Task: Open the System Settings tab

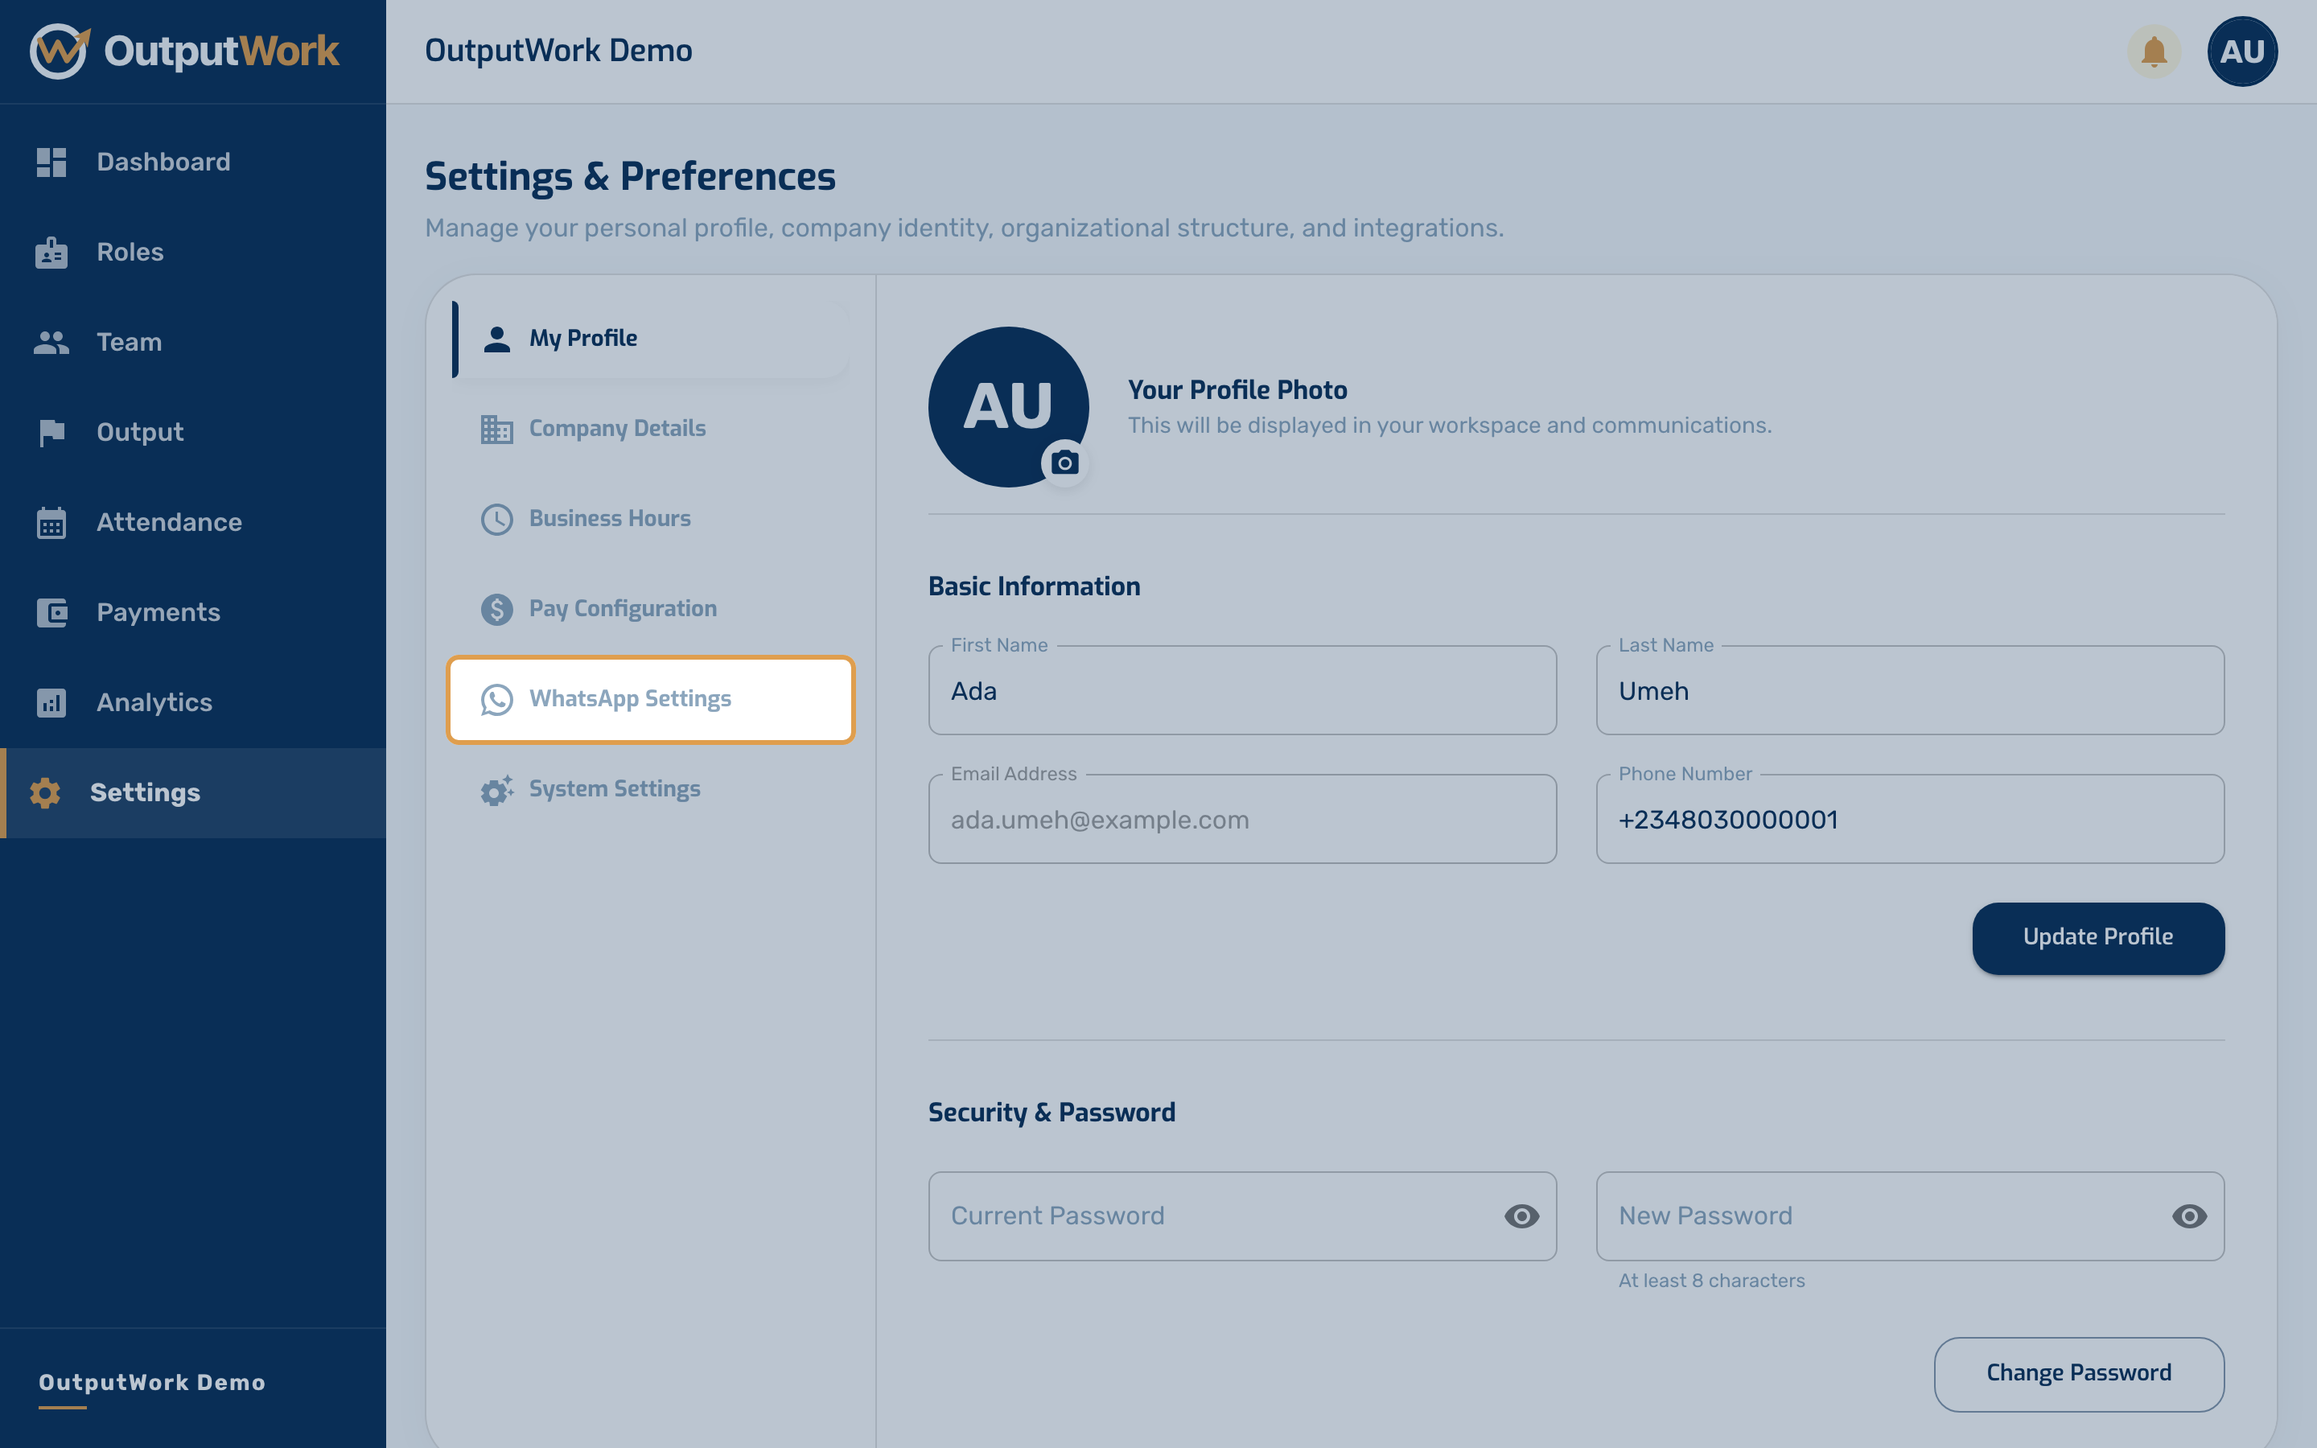Action: tap(650, 789)
